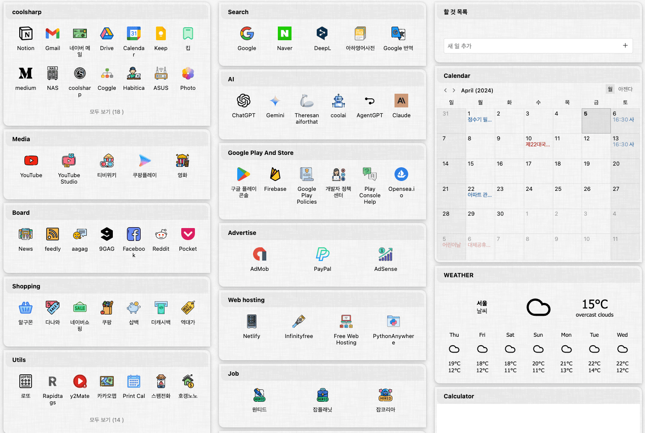The image size is (645, 433).
Task: Focus the 새 일 추가 input field
Action: coord(530,46)
